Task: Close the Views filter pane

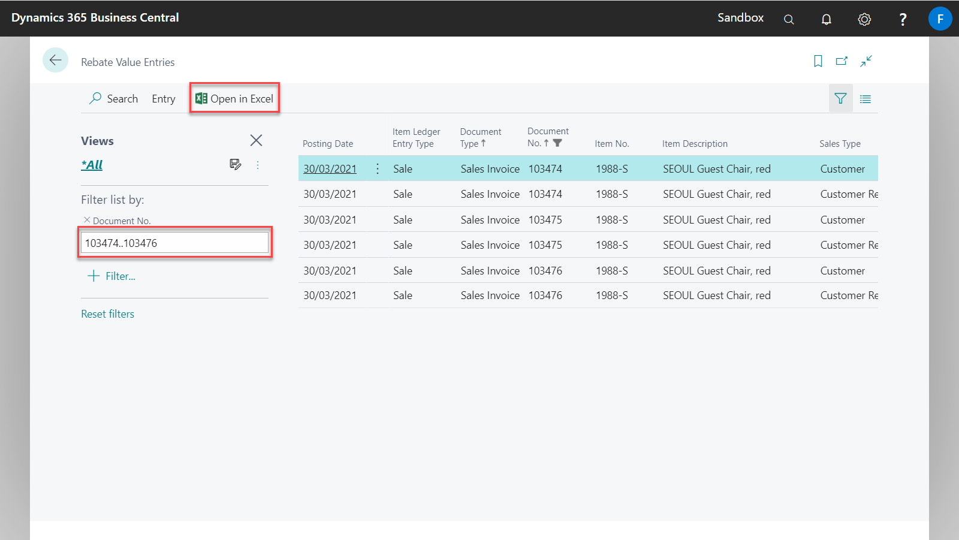Action: coord(256,140)
